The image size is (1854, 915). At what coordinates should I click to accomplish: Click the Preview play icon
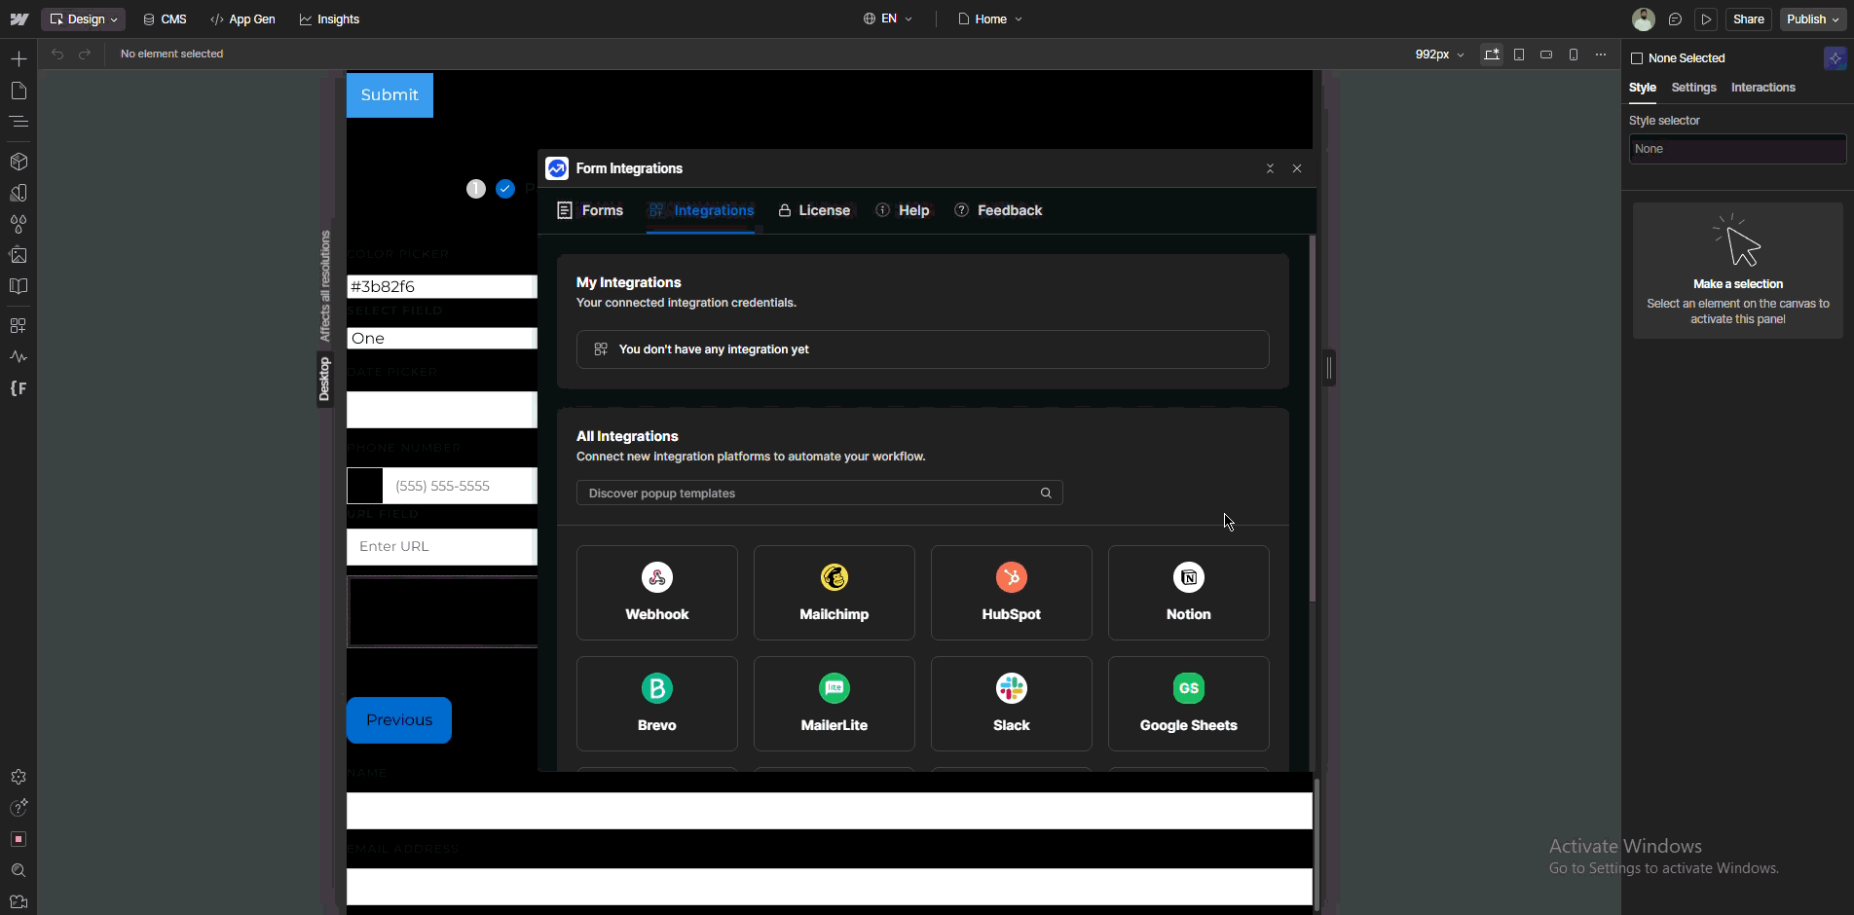pyautogui.click(x=1706, y=19)
